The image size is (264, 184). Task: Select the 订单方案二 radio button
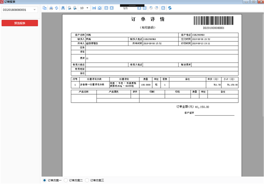click(x=66, y=180)
